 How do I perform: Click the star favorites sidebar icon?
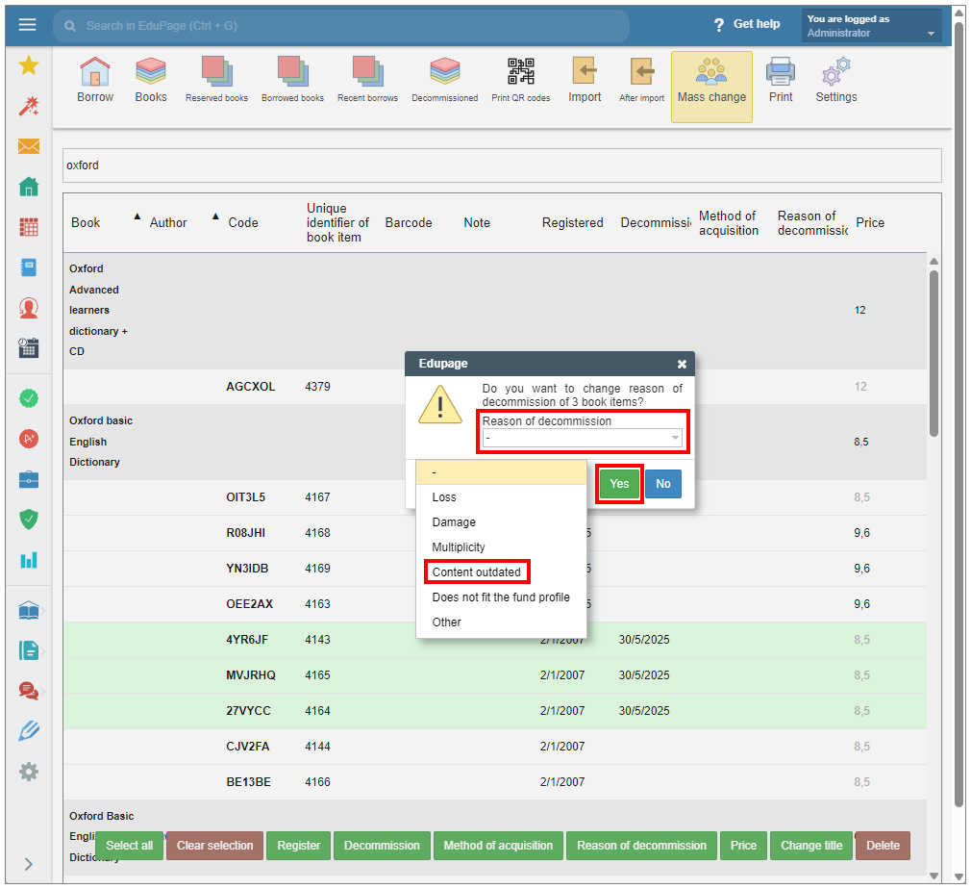tap(29, 65)
